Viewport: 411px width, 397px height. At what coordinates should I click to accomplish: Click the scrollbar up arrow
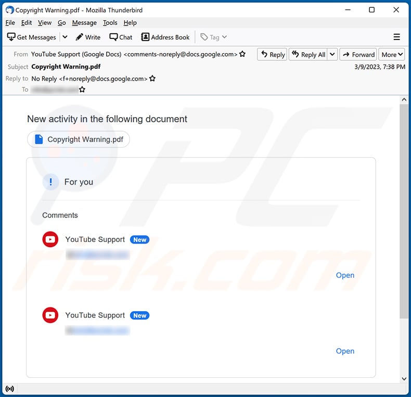pyautogui.click(x=404, y=100)
